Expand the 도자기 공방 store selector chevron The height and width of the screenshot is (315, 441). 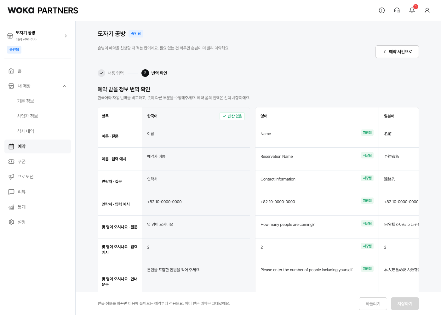point(66,36)
